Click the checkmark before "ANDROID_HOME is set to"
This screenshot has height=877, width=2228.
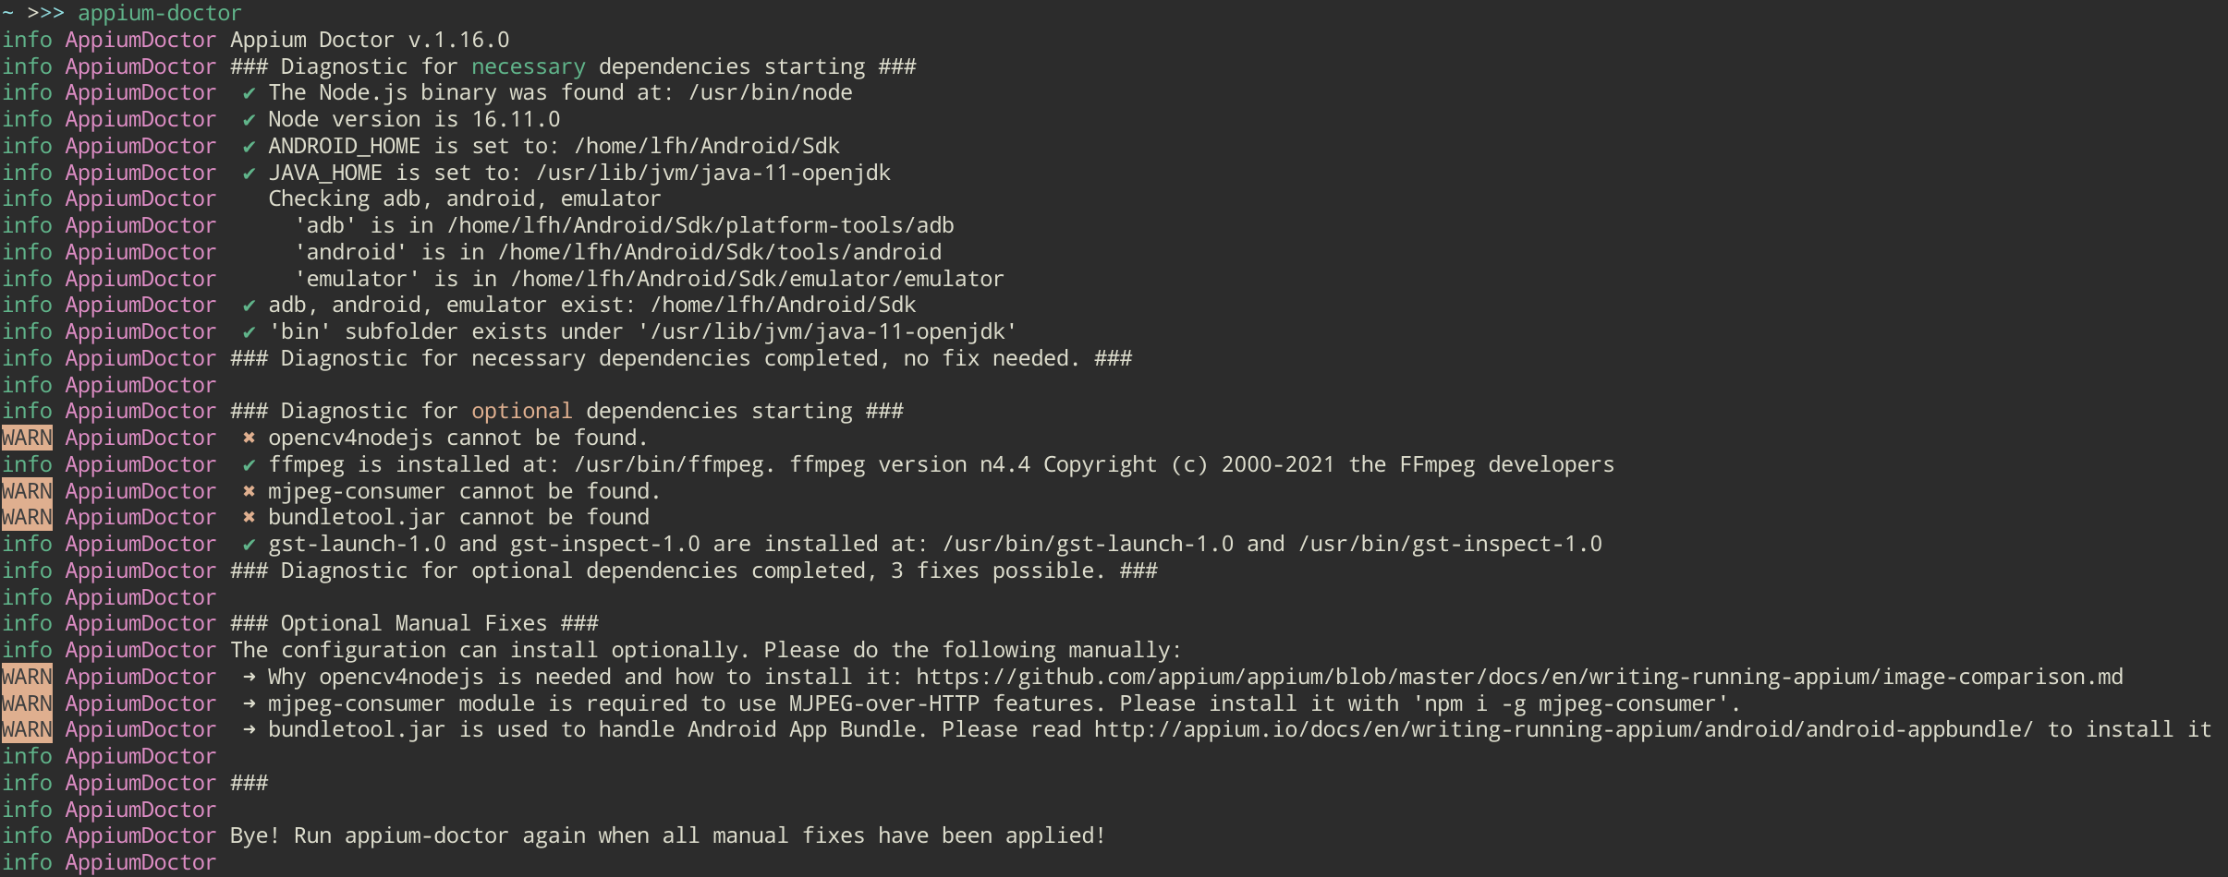coord(249,147)
